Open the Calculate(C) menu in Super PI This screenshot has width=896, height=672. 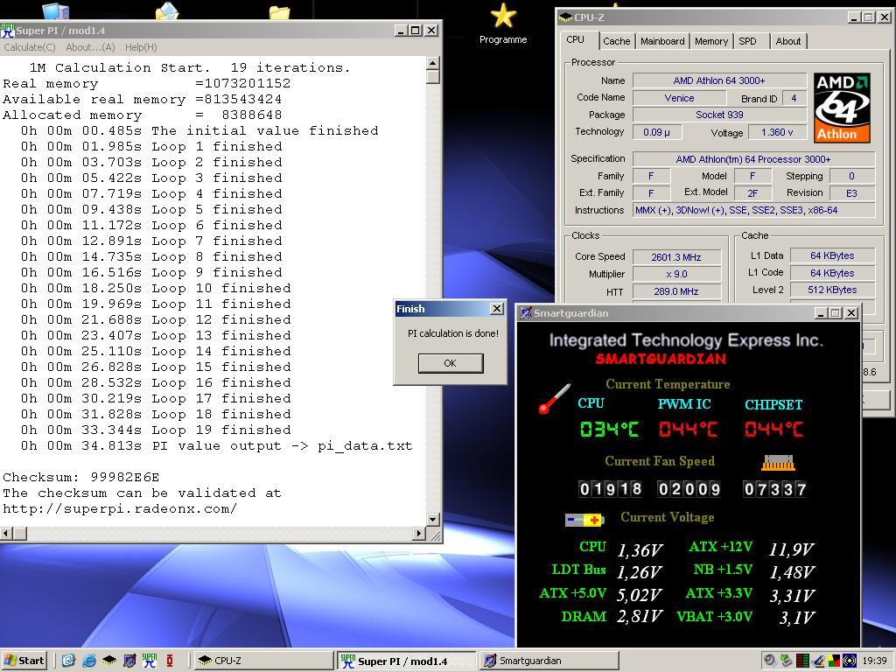click(x=30, y=47)
